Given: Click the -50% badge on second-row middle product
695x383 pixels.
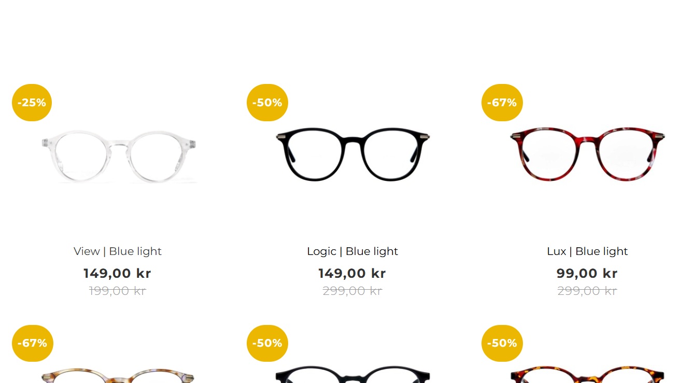Looking at the screenshot, I should (x=267, y=343).
